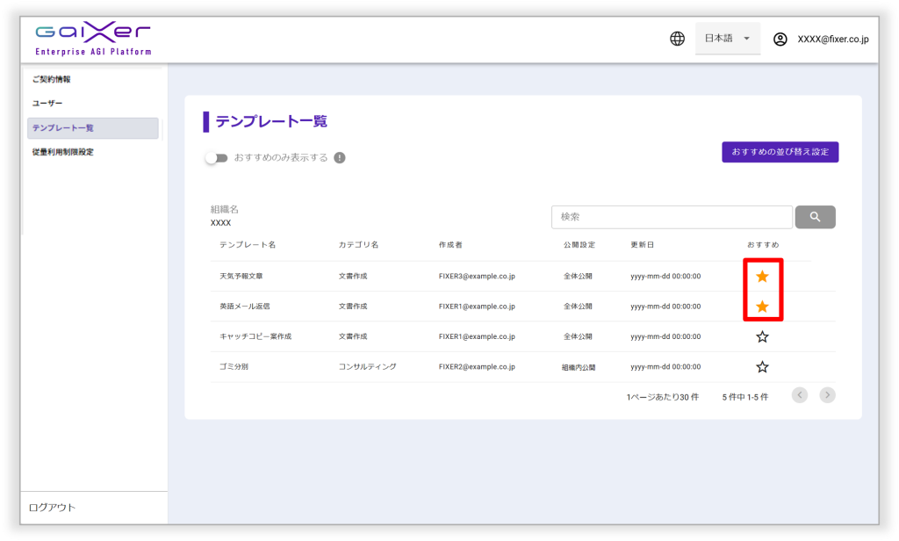Click ログアウト to log out
Viewport: 899px width, 541px height.
click(53, 508)
